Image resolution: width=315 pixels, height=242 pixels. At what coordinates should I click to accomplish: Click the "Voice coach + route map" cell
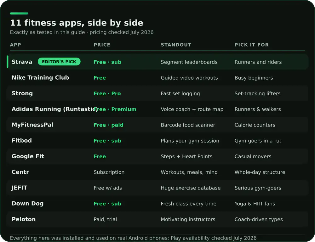click(192, 109)
